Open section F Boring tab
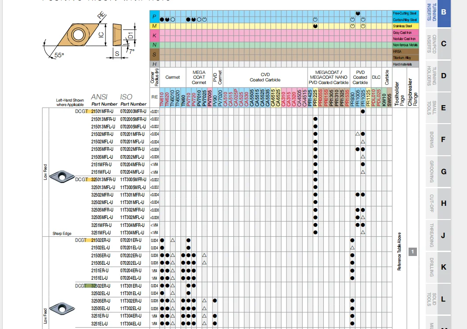 pyautogui.click(x=438, y=139)
